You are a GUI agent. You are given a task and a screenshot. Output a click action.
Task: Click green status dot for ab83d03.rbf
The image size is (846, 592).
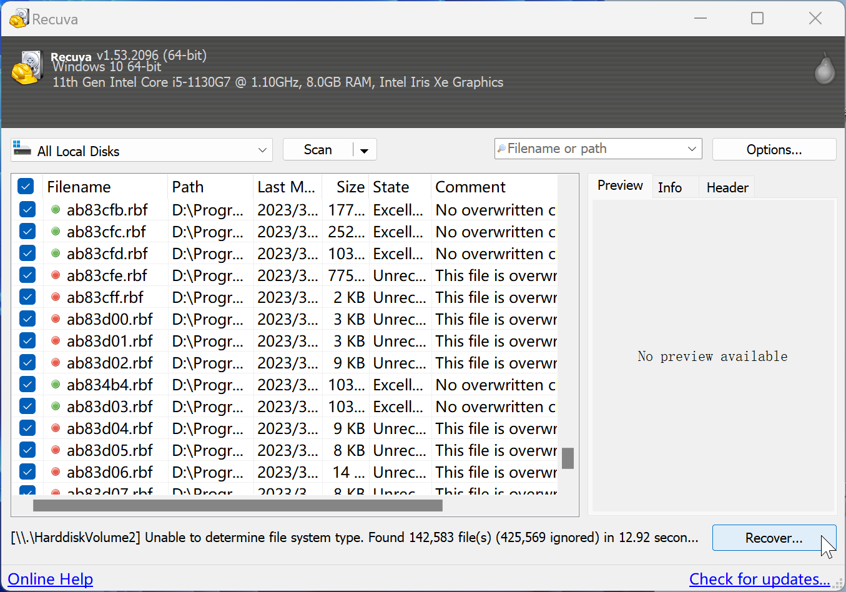coord(56,407)
